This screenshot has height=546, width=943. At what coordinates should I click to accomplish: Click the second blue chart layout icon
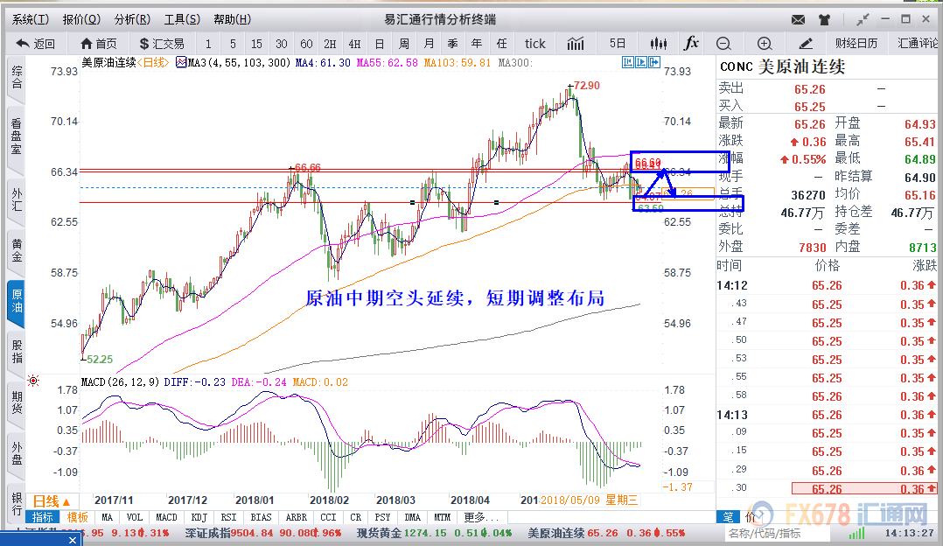(641, 62)
